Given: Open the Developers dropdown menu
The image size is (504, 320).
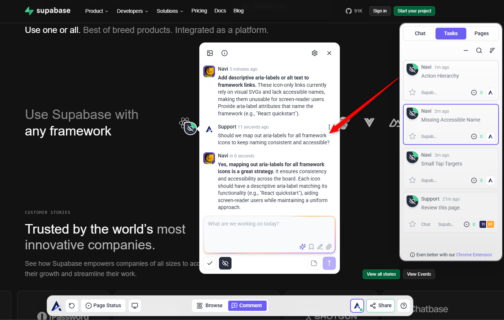Looking at the screenshot, I should click(132, 11).
